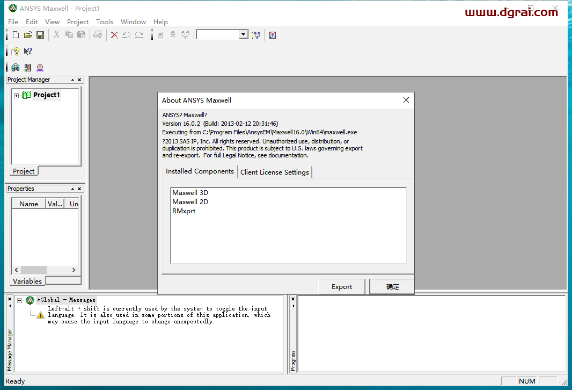This screenshot has width=572, height=390.
Task: Click the Redo arrow icon
Action: click(139, 35)
